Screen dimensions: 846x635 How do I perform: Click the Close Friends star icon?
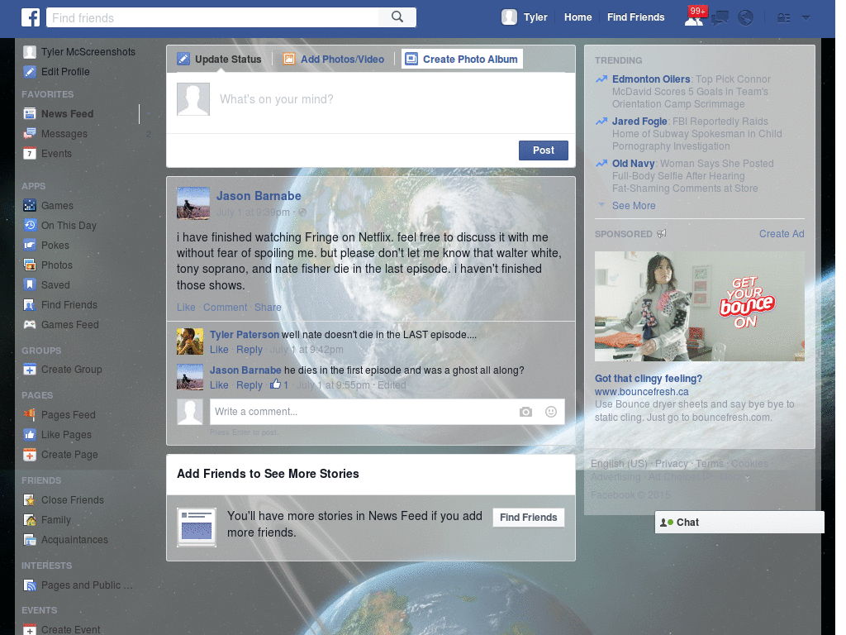point(30,500)
